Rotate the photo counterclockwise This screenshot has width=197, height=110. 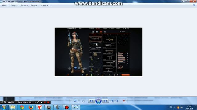click(113, 101)
